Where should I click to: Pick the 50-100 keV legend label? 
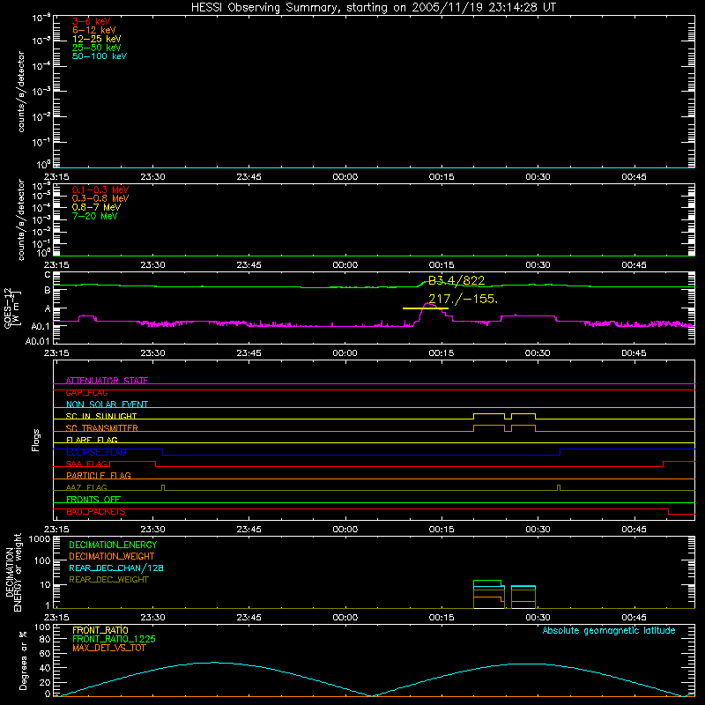100,56
